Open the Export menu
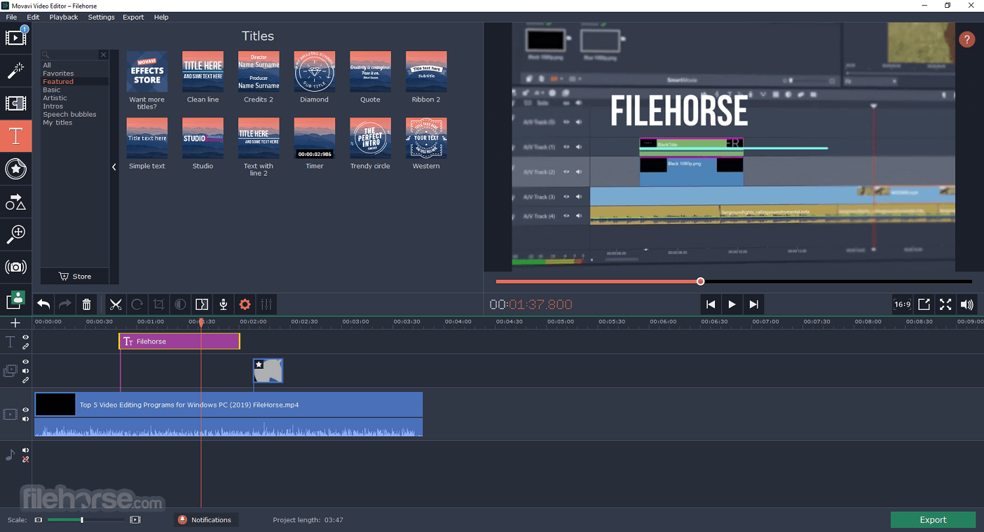The image size is (984, 532). tap(133, 17)
